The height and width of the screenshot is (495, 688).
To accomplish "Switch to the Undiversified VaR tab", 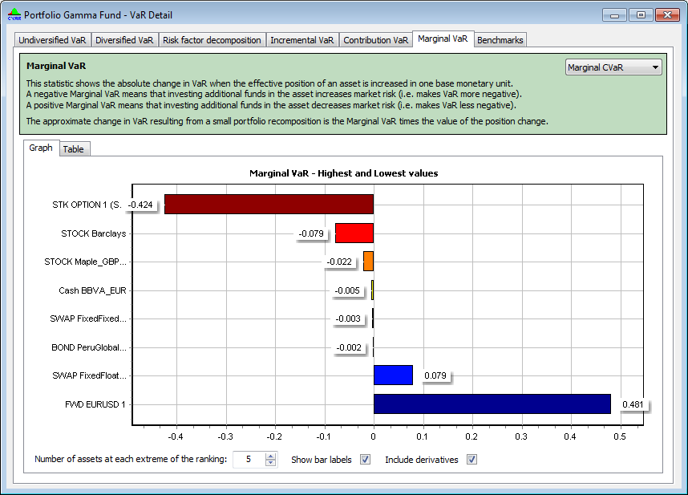I will 53,40.
